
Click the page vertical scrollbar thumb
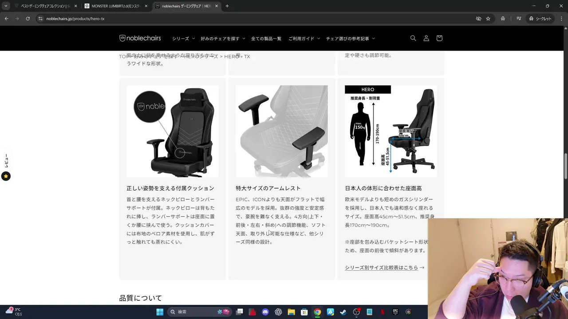pyautogui.click(x=565, y=166)
